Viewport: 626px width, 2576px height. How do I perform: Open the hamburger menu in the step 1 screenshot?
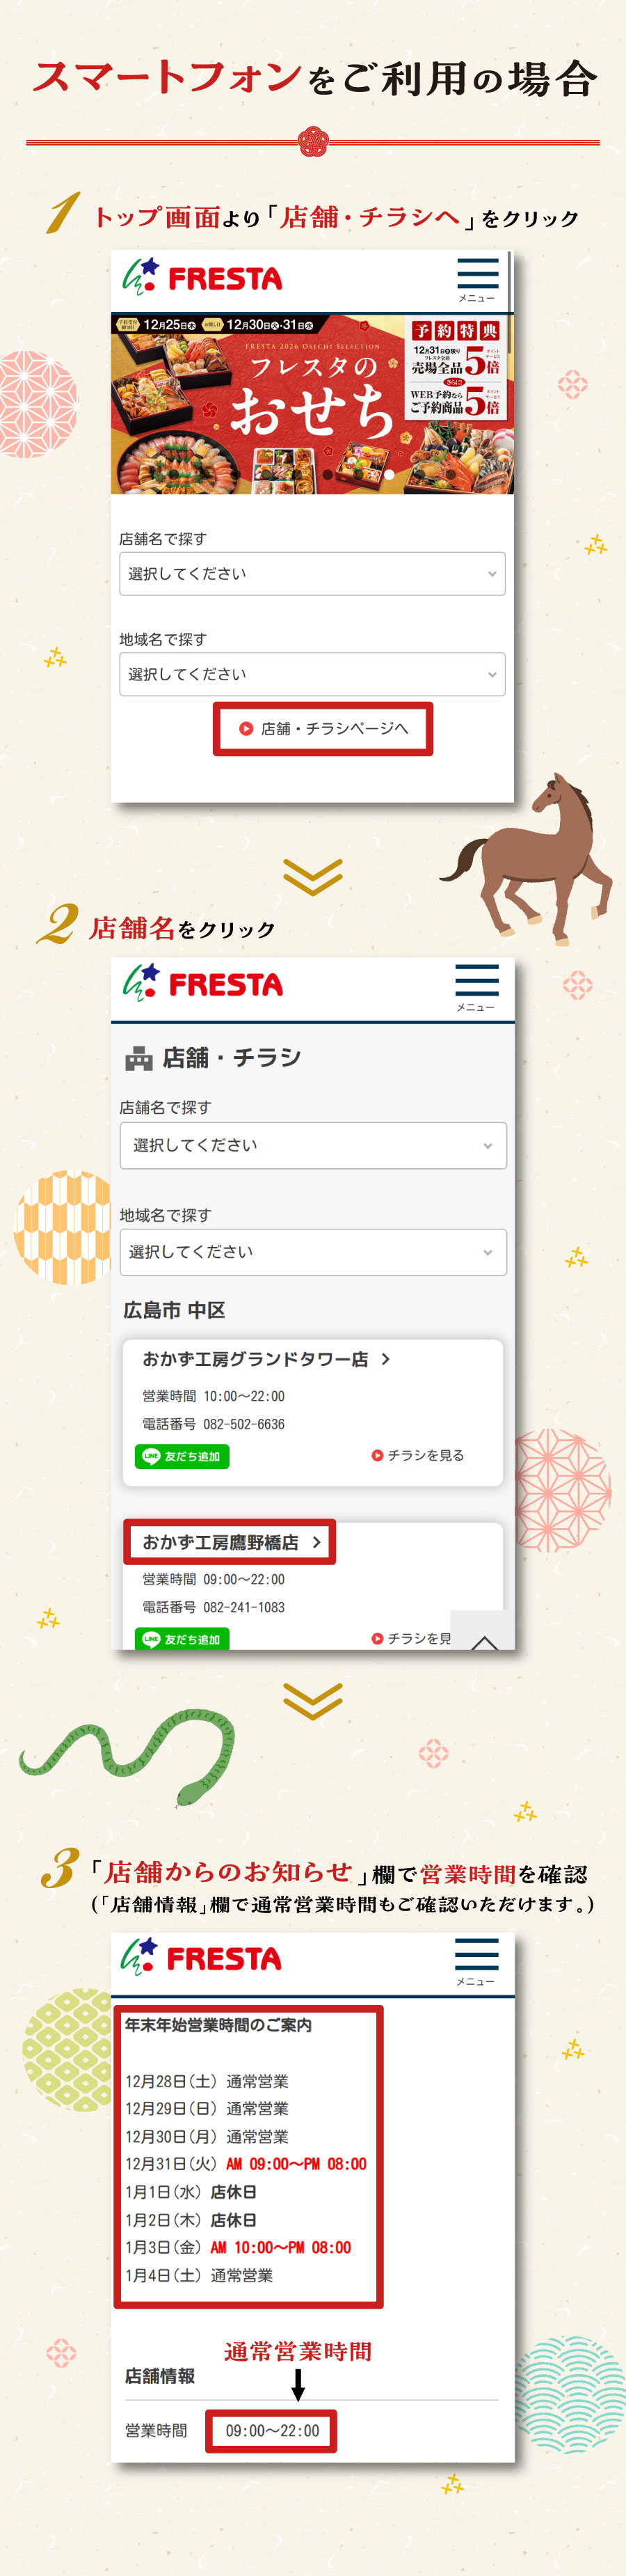click(476, 278)
